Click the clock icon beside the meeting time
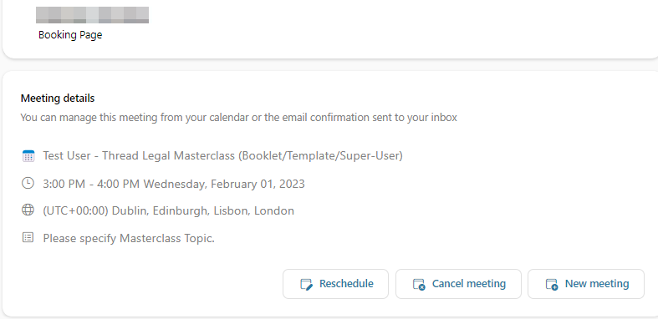 click(x=28, y=183)
